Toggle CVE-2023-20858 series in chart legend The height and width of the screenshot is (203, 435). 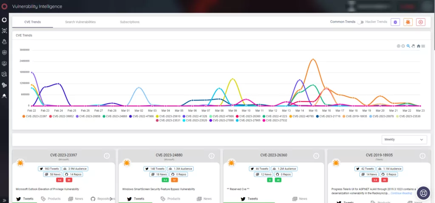tap(89, 116)
